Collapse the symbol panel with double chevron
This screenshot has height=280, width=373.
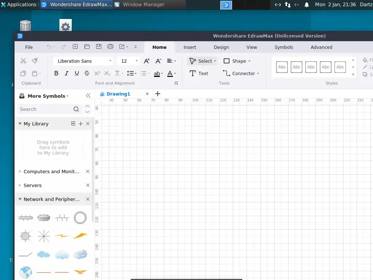click(x=88, y=96)
